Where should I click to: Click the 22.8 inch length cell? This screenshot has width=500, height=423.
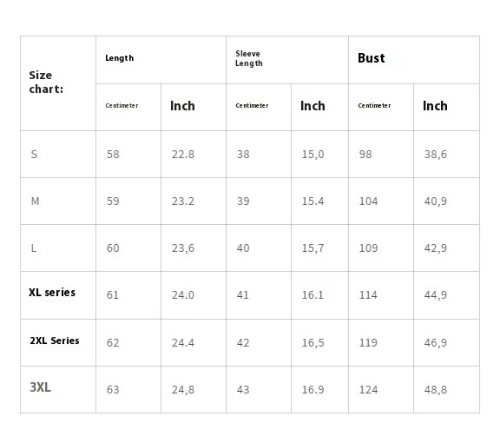pos(194,154)
